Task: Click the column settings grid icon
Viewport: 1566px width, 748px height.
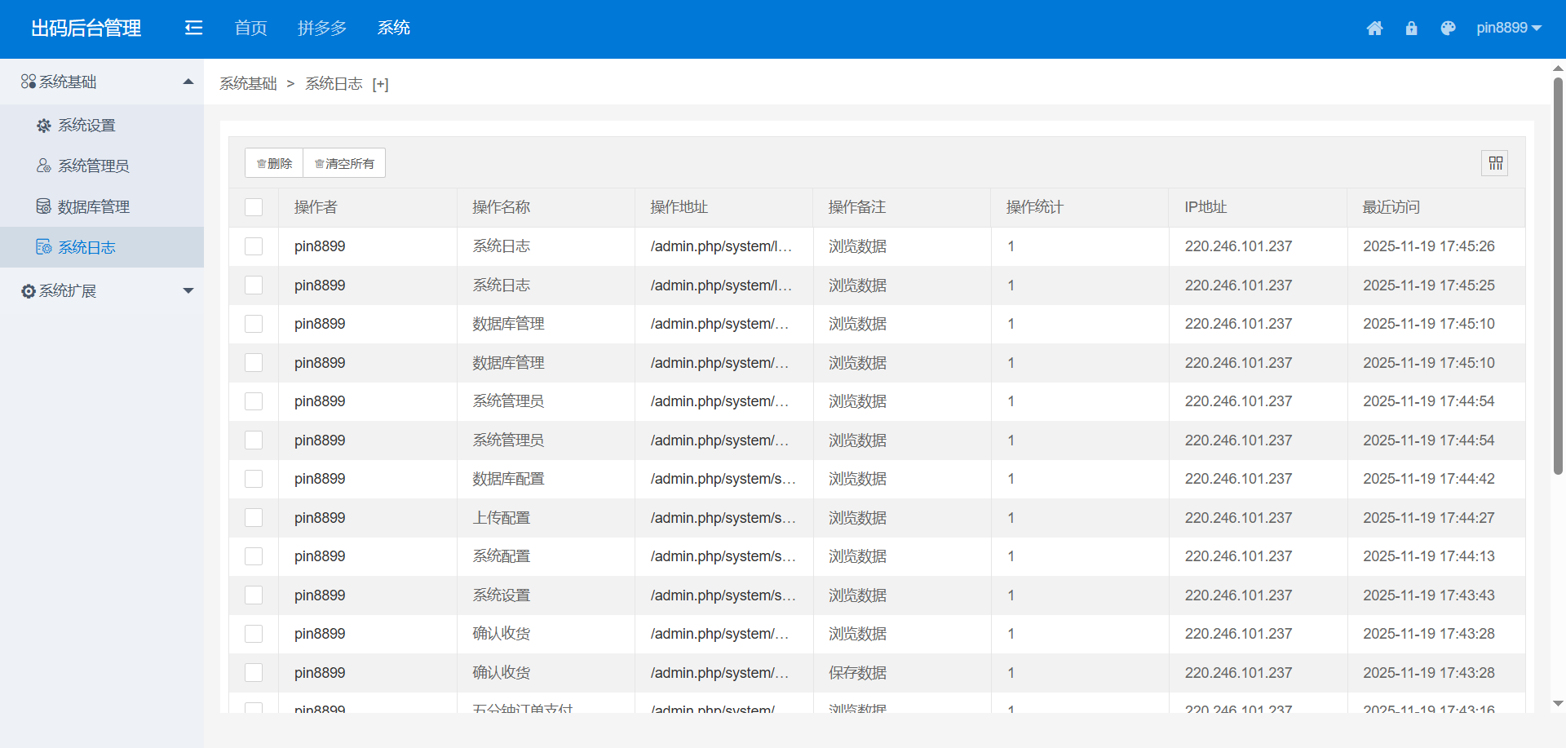Action: (x=1495, y=163)
